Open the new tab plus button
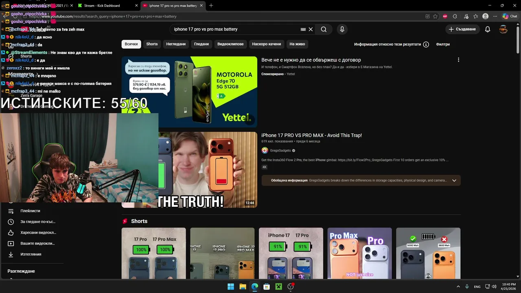 [211, 6]
